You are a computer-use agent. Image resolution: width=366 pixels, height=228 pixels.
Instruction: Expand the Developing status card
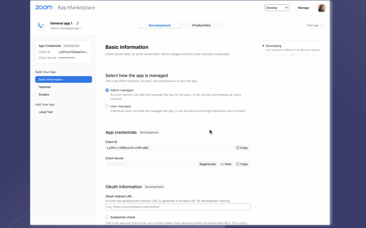coord(292,55)
